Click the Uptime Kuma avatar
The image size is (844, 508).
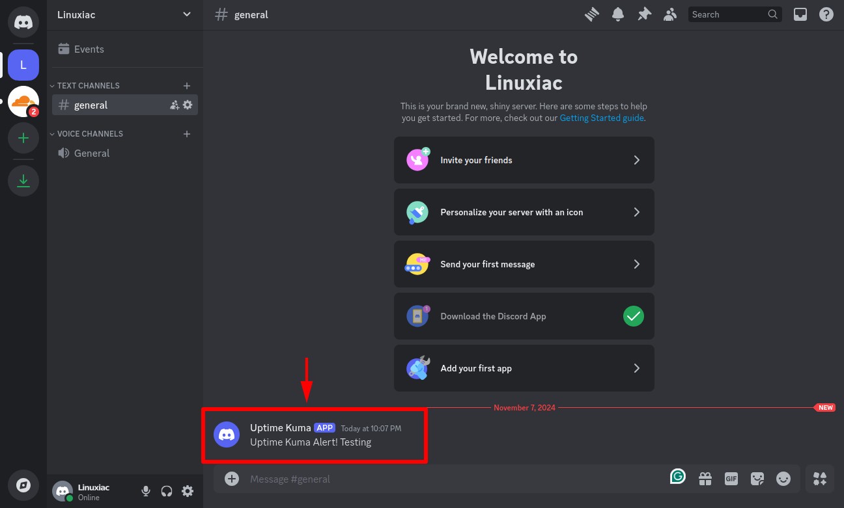227,434
